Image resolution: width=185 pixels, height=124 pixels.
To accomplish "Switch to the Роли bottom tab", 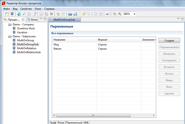I will click(x=61, y=123).
